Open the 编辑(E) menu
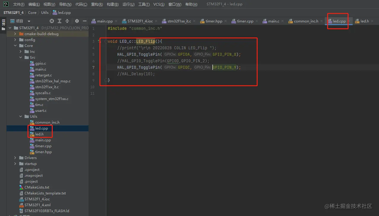379x216 pixels. coord(34,4)
